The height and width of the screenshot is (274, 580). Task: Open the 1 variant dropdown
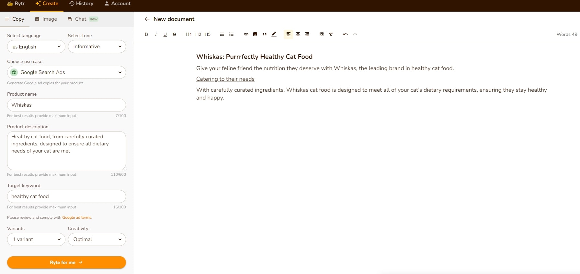36,239
